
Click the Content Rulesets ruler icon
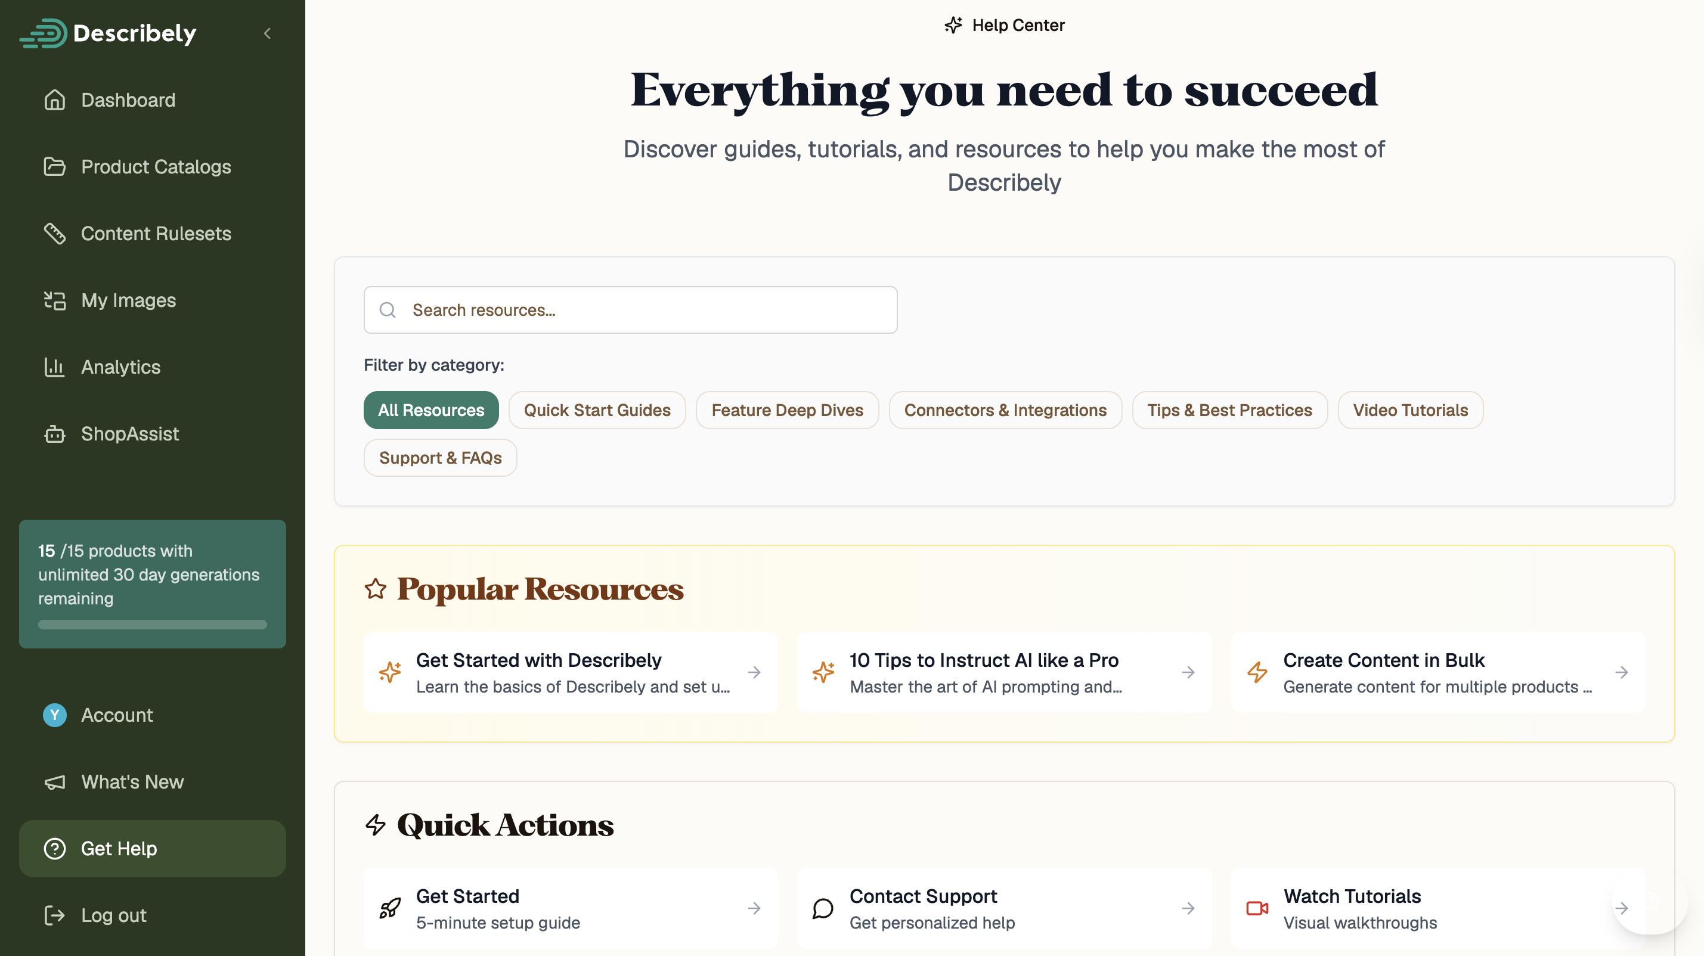coord(54,234)
